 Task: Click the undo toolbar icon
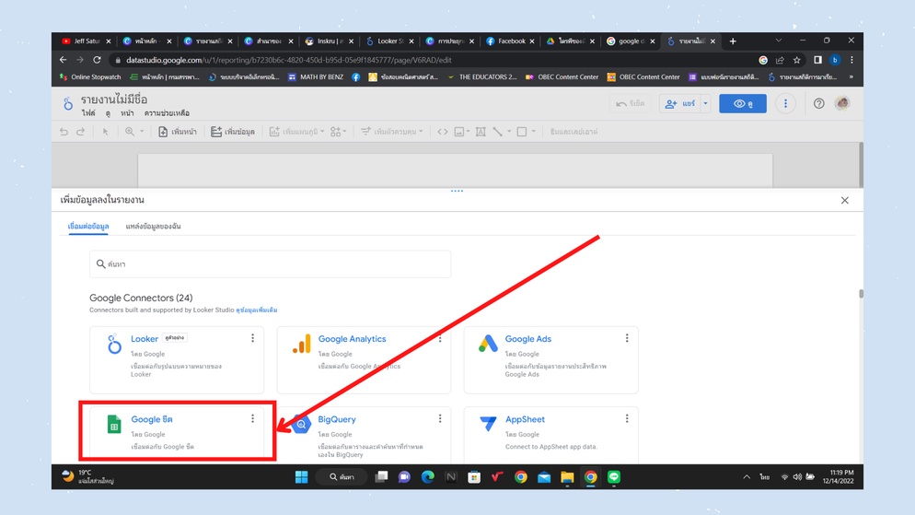pyautogui.click(x=64, y=132)
